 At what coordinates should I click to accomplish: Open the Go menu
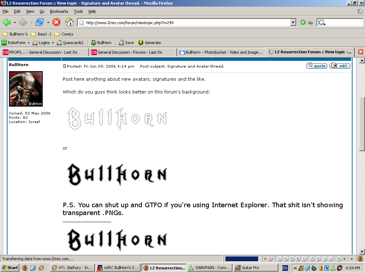[x=42, y=11]
